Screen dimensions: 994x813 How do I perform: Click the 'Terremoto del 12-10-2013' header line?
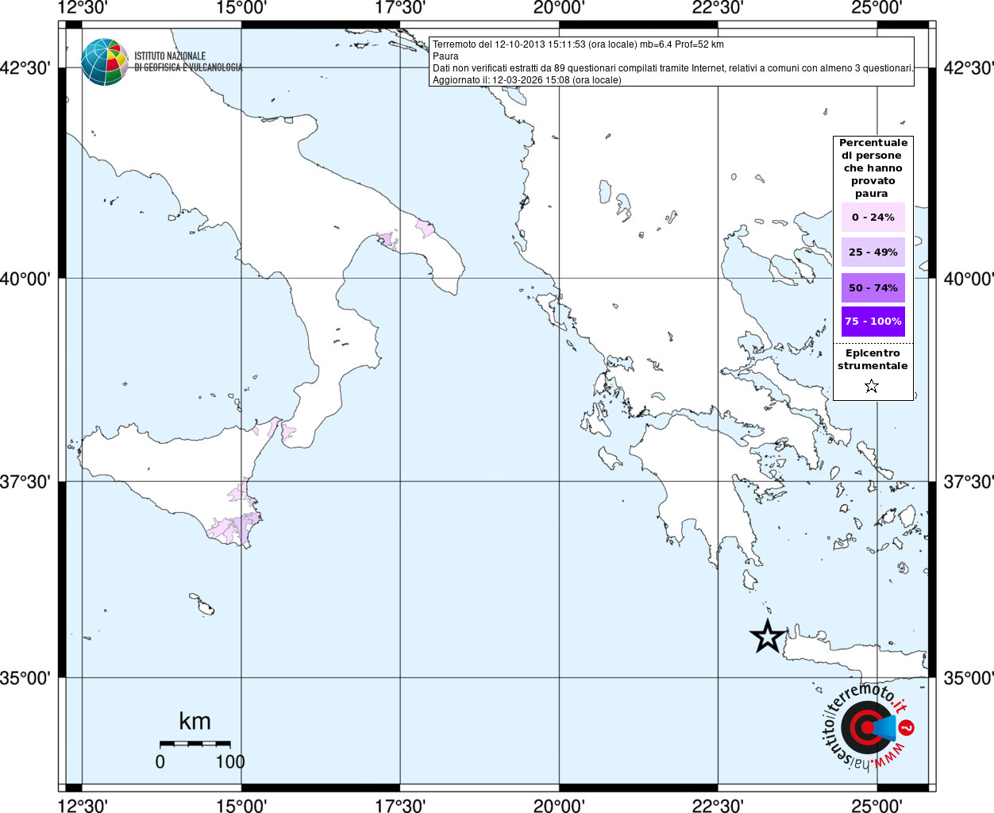point(578,44)
